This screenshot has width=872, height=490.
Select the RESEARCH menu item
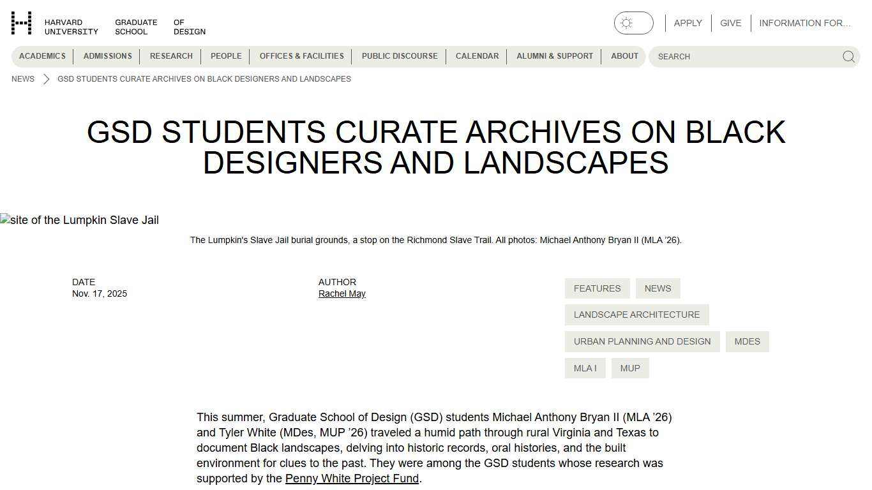tap(170, 56)
